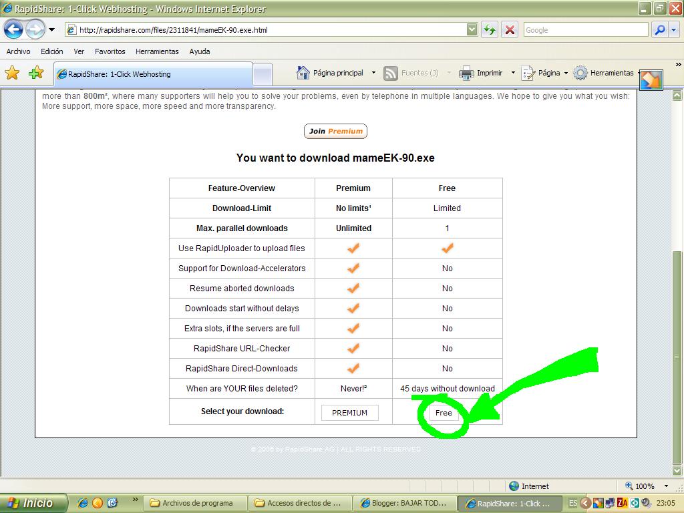The height and width of the screenshot is (513, 684).
Task: Open the Herramientas menu in the menu bar
Action: (157, 51)
